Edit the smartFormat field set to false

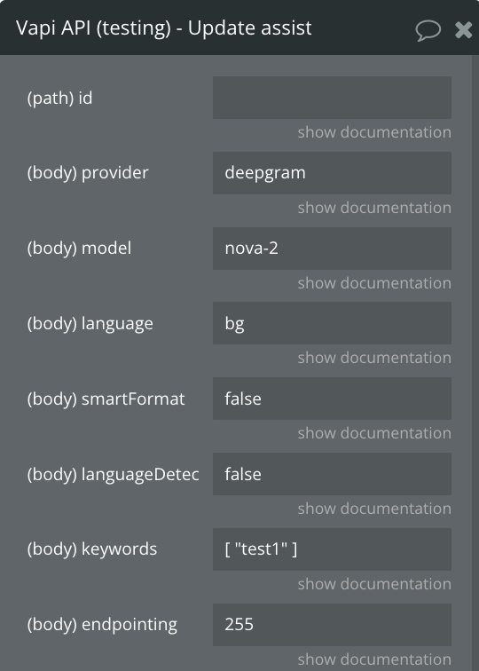[332, 399]
